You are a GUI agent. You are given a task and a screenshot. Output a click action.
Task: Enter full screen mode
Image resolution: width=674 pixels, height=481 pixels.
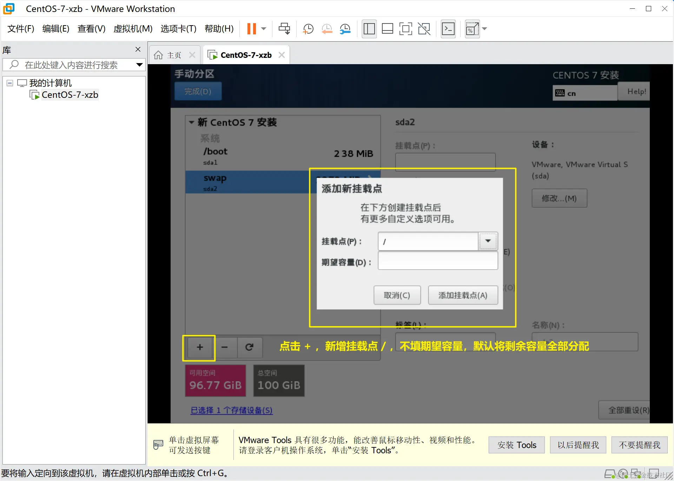(406, 29)
